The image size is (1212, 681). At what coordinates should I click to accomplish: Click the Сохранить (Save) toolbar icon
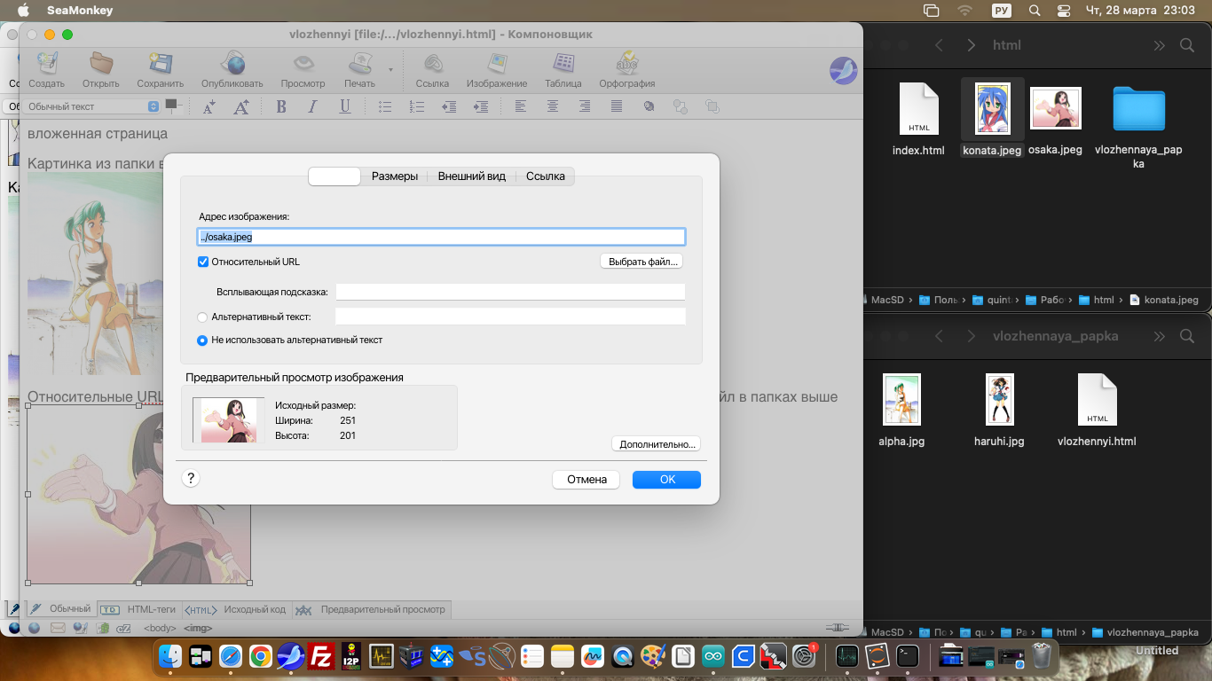coord(160,69)
